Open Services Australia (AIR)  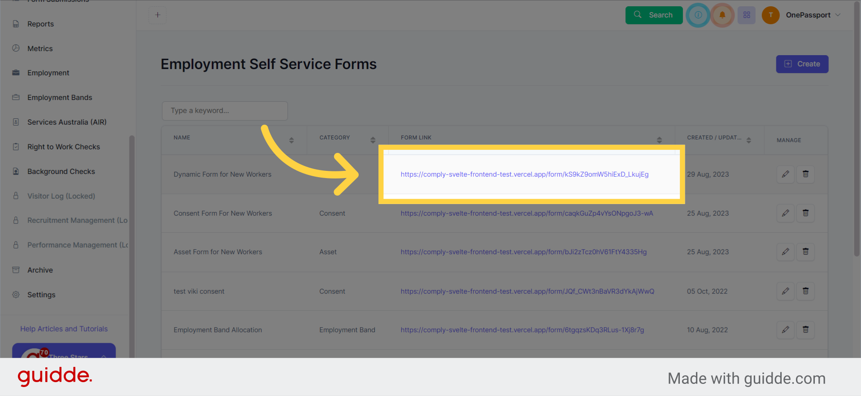[67, 122]
